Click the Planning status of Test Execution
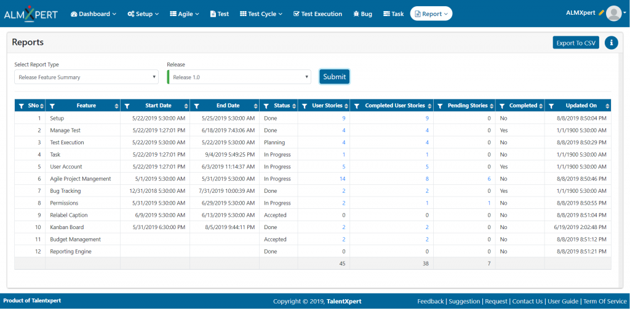The height and width of the screenshot is (309, 630). [x=274, y=143]
